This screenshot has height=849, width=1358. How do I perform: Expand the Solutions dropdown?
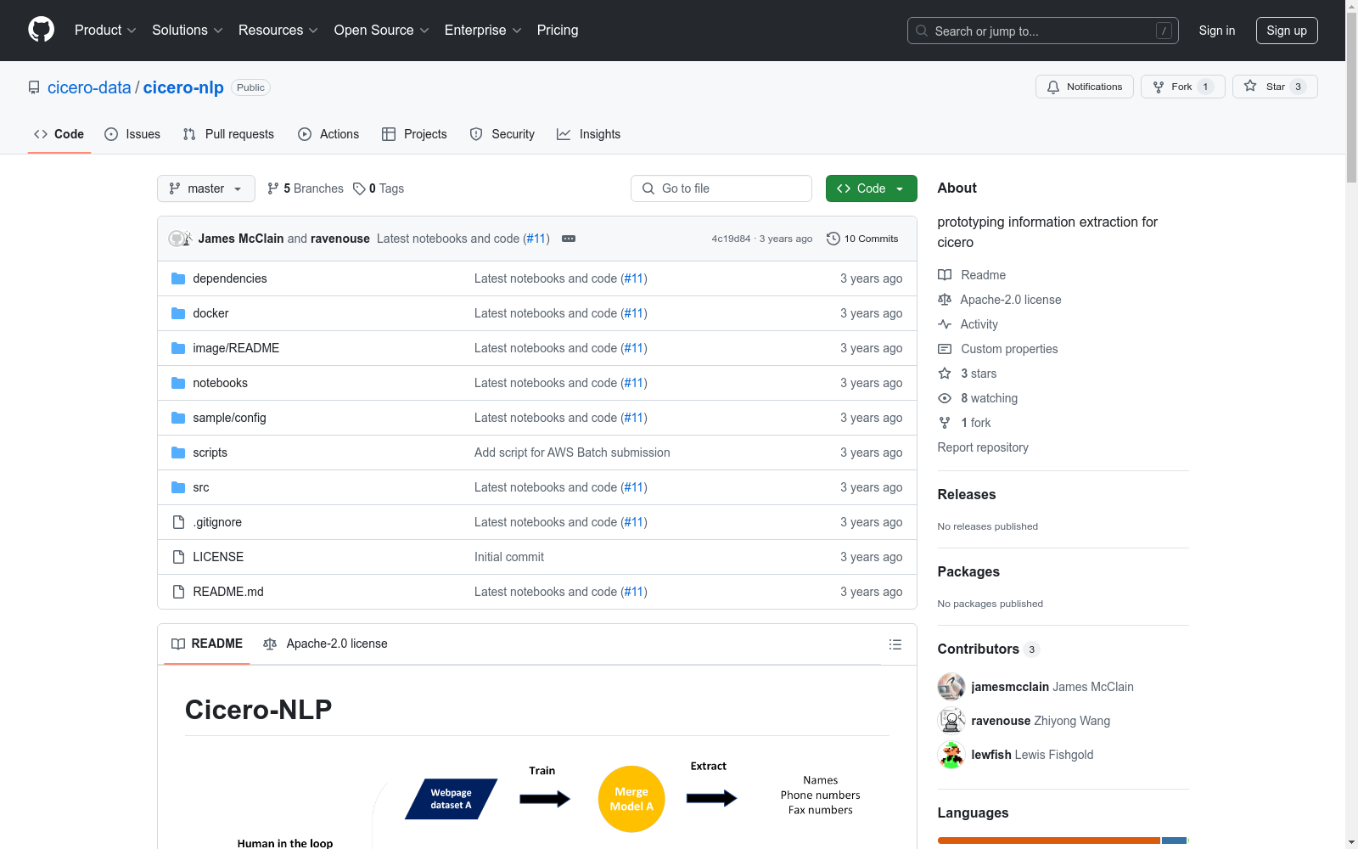[188, 31]
